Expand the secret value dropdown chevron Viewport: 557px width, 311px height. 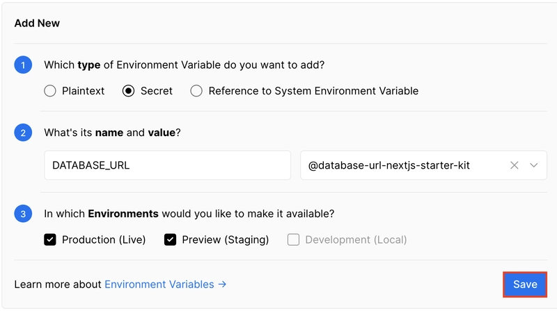(x=533, y=165)
